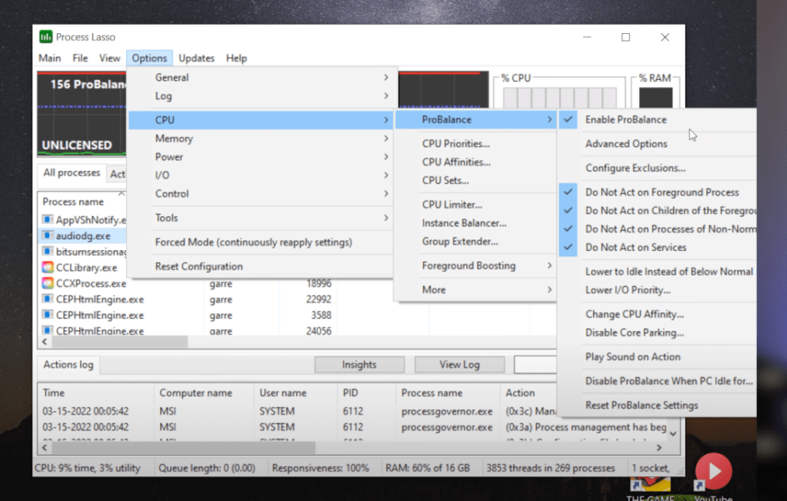Open CPU Limiter dialog
The height and width of the screenshot is (501, 787).
(x=475, y=205)
